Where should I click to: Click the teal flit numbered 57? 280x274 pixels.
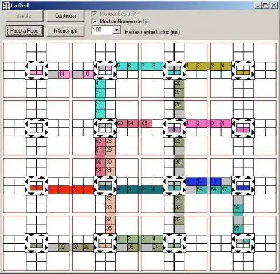pos(226,190)
